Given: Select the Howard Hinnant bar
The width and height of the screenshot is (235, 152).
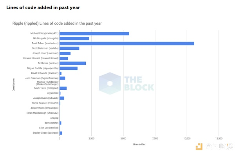Looking at the screenshot, I should pyautogui.click(x=64, y=58).
